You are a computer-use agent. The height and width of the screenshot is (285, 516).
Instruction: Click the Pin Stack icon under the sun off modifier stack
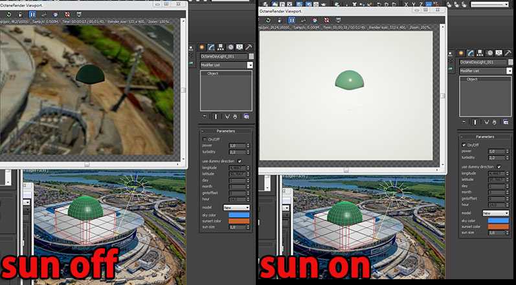tap(205, 116)
